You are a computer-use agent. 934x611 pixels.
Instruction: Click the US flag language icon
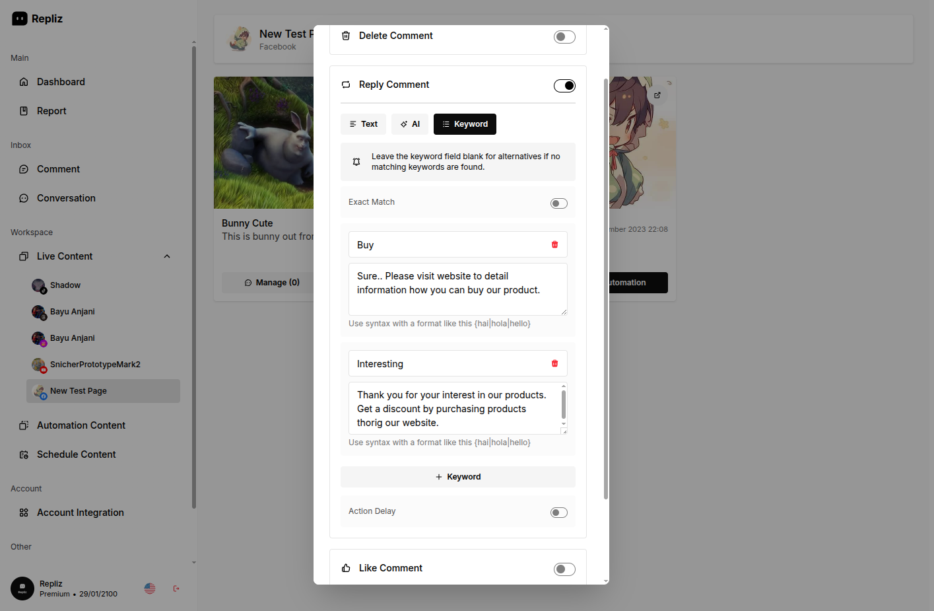[150, 589]
